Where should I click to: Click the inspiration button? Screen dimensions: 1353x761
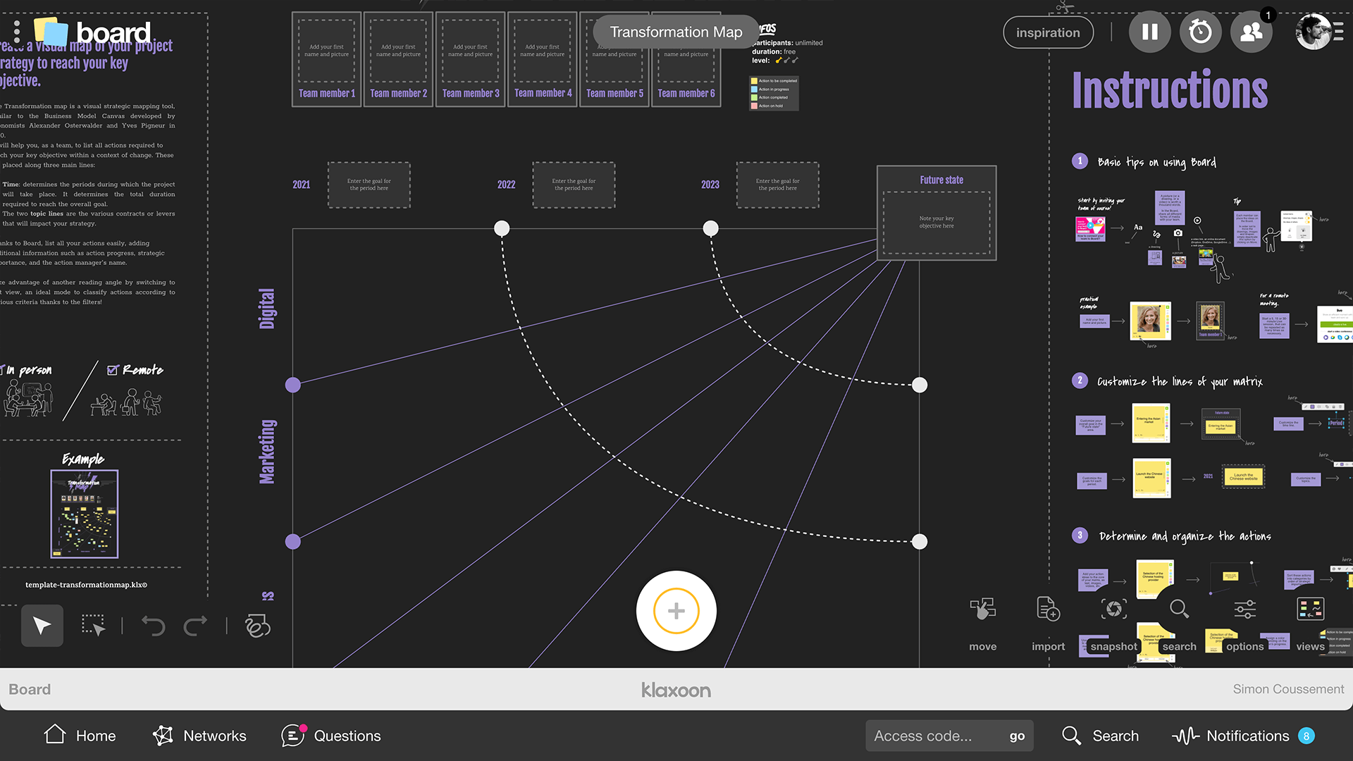(1048, 32)
